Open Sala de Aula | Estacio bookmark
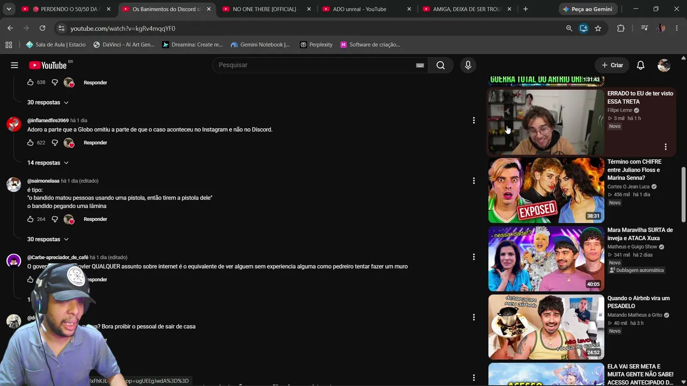This screenshot has width=687, height=386. (56, 45)
